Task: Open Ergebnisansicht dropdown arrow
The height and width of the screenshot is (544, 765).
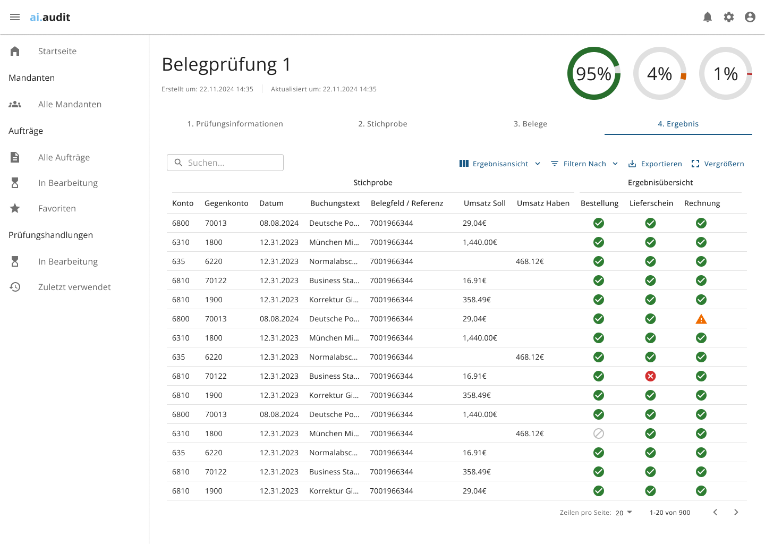Action: 538,164
